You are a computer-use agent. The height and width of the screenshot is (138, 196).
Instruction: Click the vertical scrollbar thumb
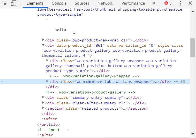[193, 48]
